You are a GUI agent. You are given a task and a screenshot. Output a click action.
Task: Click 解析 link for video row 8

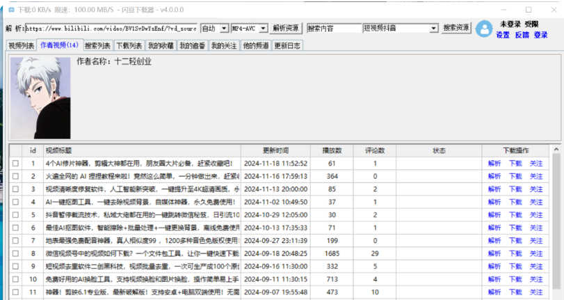tap(494, 253)
